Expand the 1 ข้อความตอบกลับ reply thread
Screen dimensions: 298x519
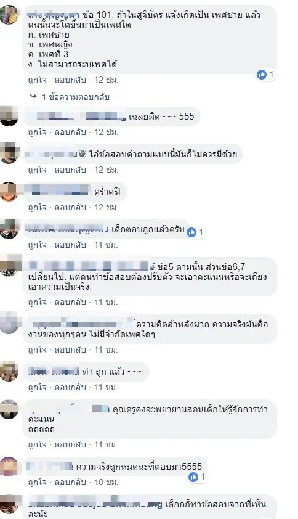pos(75,97)
